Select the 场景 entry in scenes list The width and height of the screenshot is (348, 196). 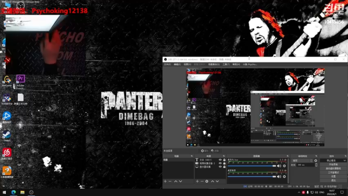coord(178,160)
